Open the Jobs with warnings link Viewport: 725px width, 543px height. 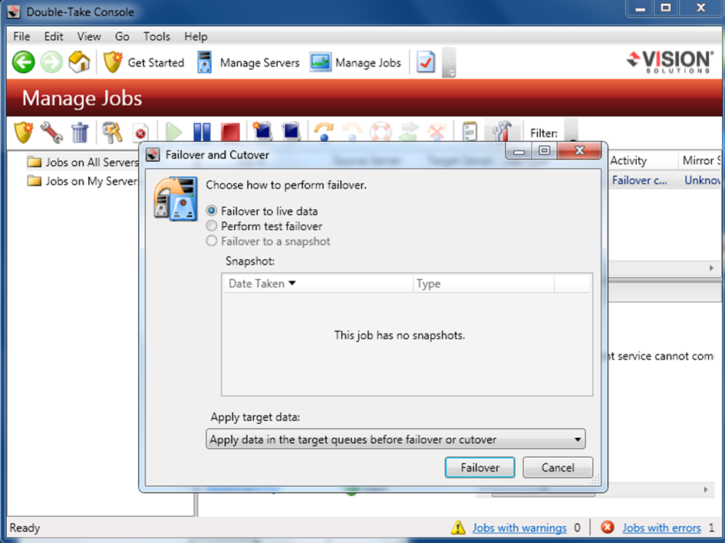[x=519, y=528]
